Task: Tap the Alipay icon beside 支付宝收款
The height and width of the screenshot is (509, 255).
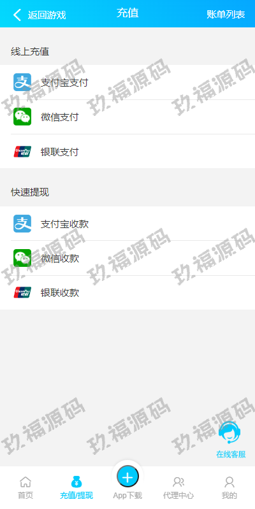Action: click(22, 224)
